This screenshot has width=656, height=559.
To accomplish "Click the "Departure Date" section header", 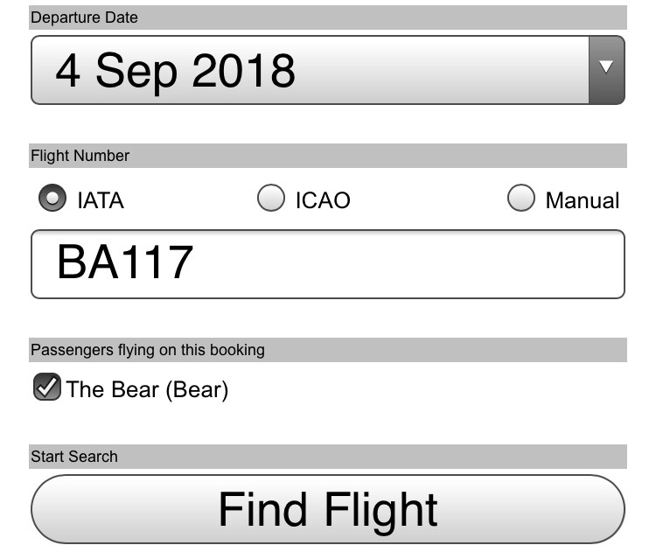I will 85,17.
